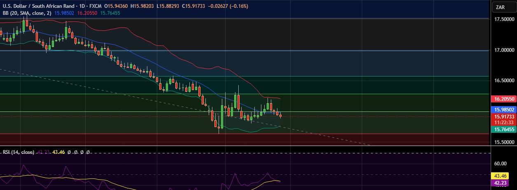Click the purple RSI value 42.23 in legend
This screenshot has width=517, height=190.
click(43, 152)
